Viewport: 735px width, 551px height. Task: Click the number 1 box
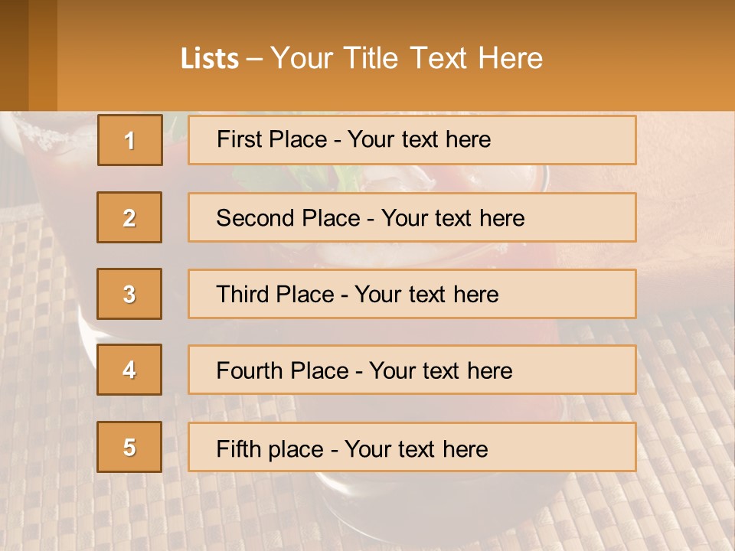(x=130, y=140)
